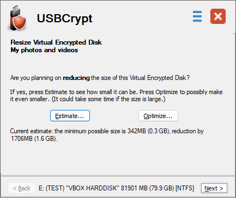Click the question about reducing disk size

100,78
